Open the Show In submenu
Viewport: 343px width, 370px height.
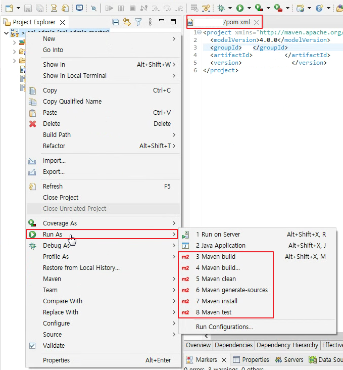point(103,64)
